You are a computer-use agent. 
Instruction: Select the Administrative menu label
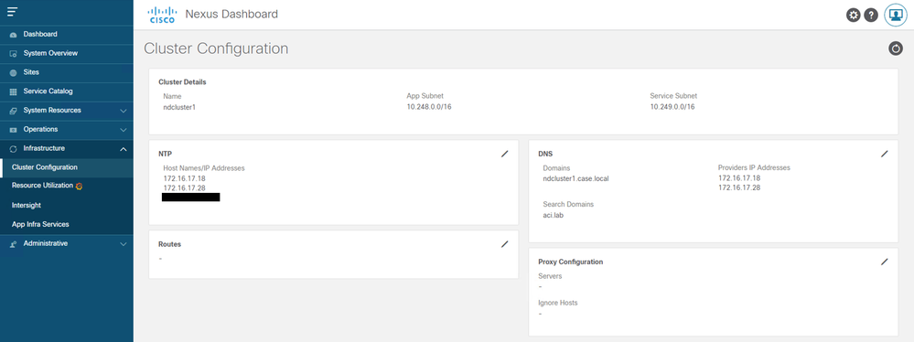click(46, 243)
